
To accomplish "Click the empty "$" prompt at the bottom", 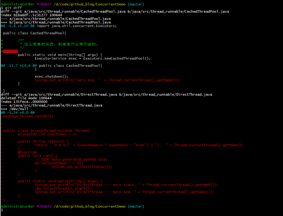I will (2, 210).
